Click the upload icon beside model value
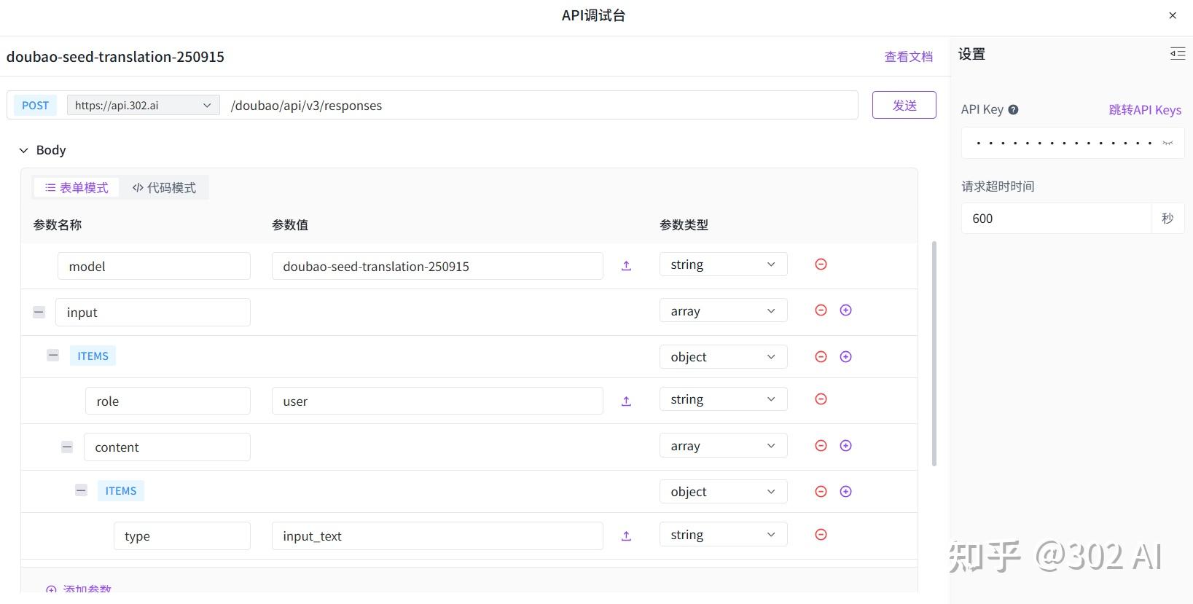1193x604 pixels. (626, 266)
